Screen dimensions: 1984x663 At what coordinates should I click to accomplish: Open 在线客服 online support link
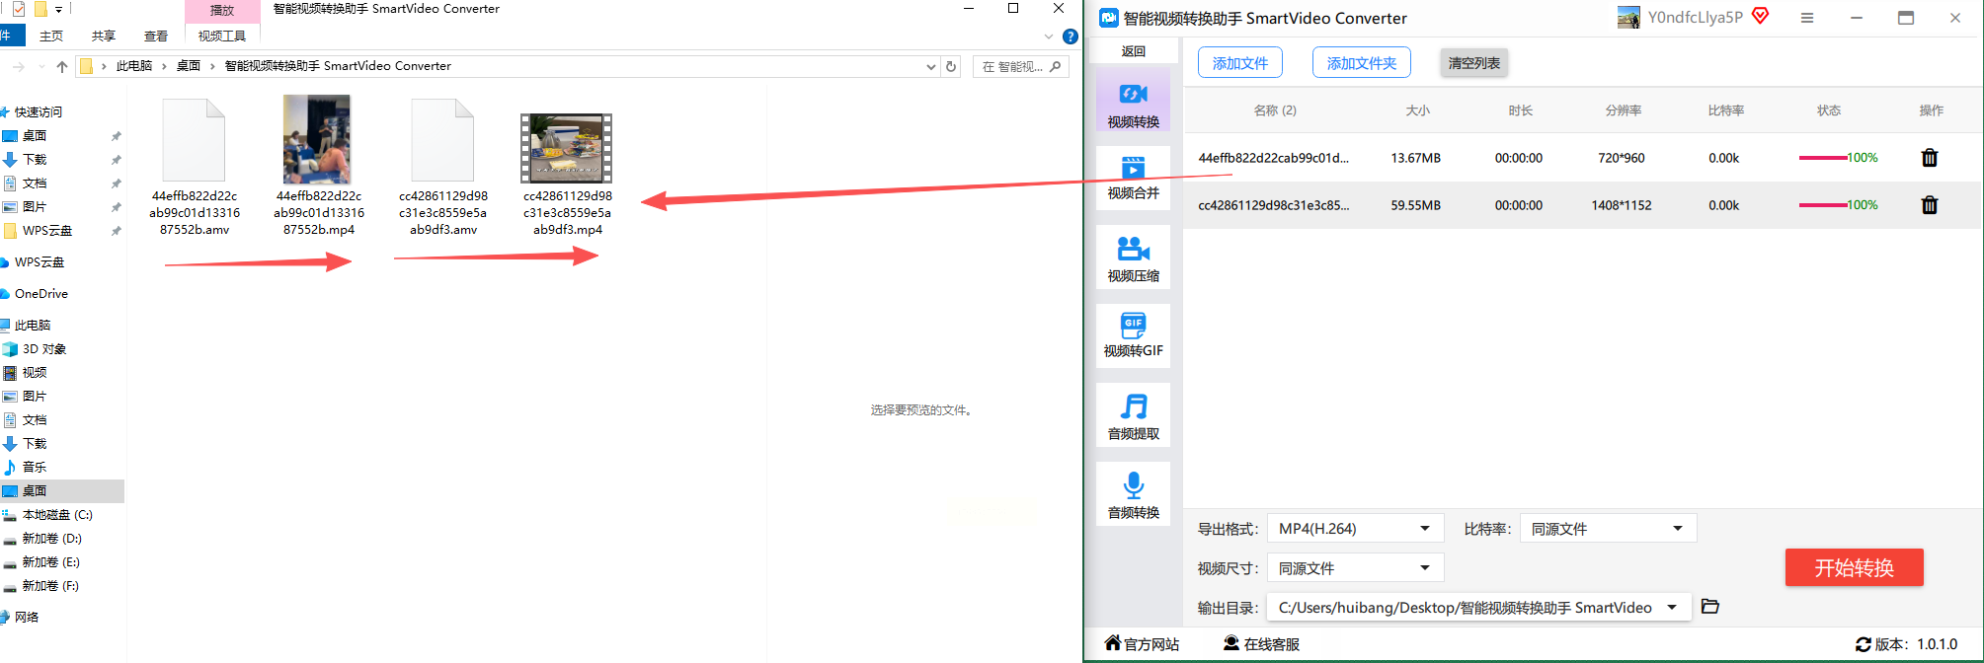coord(1261,644)
